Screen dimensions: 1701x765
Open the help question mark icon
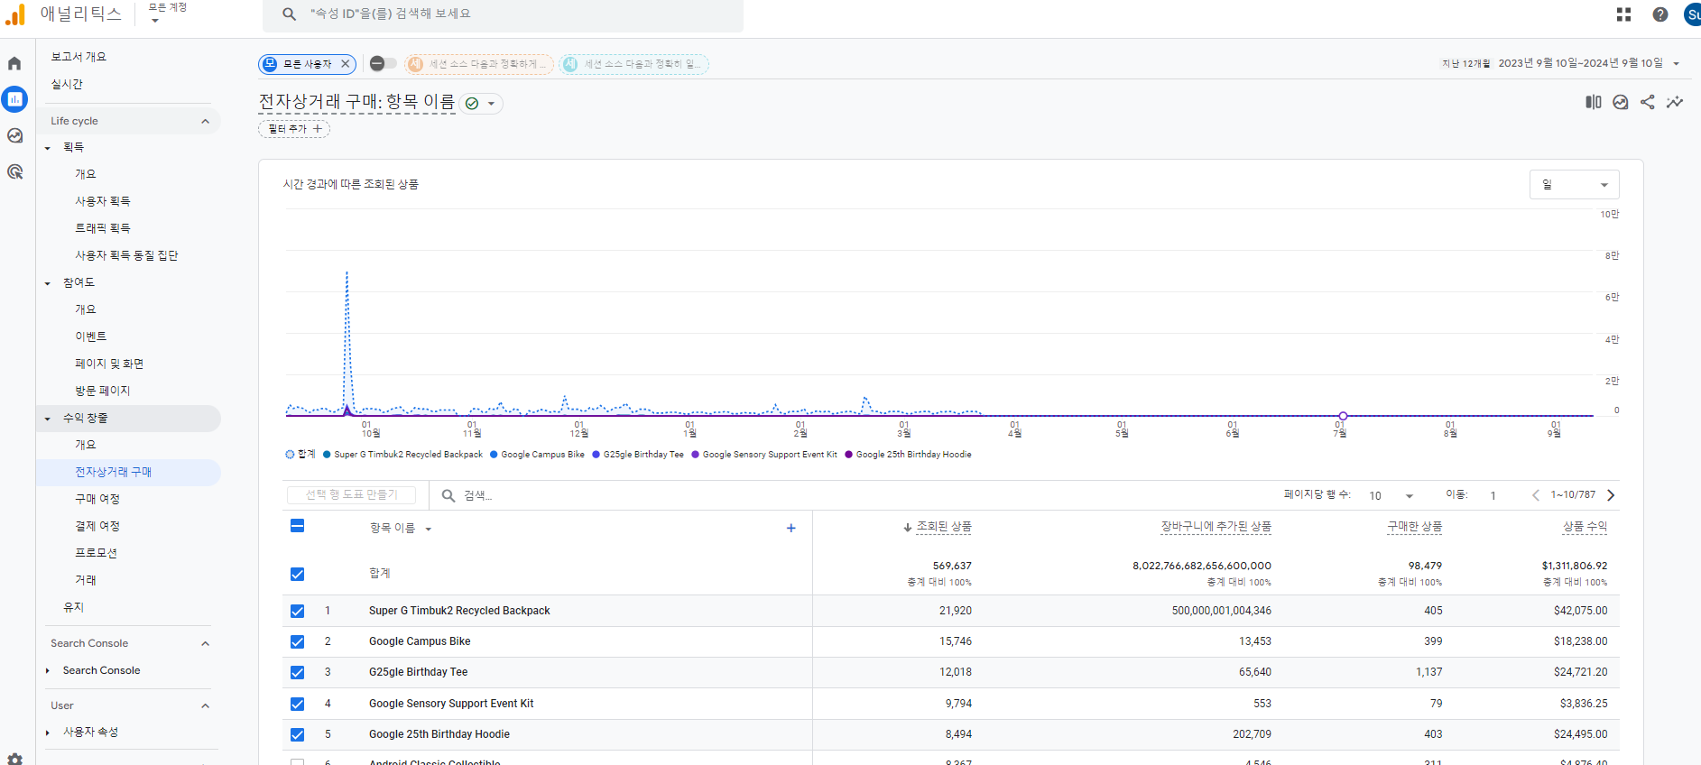(x=1660, y=14)
